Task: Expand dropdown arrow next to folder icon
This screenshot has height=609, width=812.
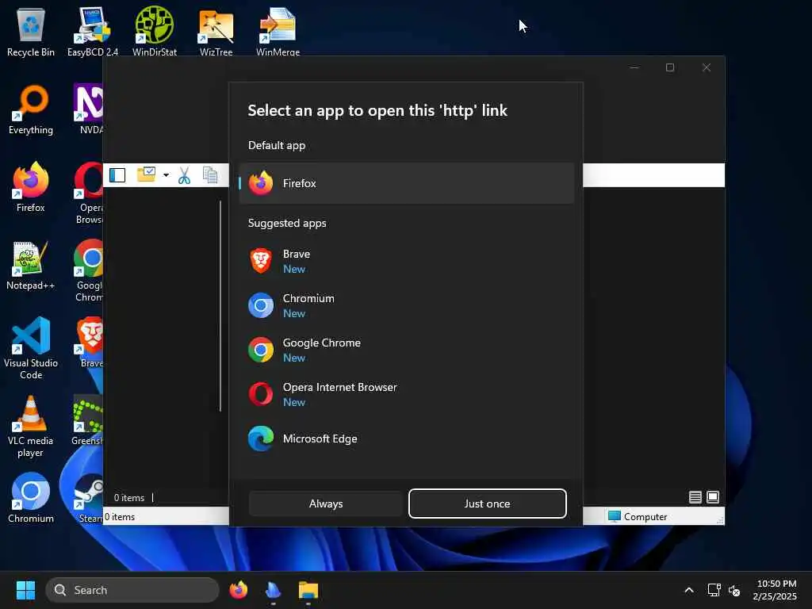Action: click(x=166, y=175)
